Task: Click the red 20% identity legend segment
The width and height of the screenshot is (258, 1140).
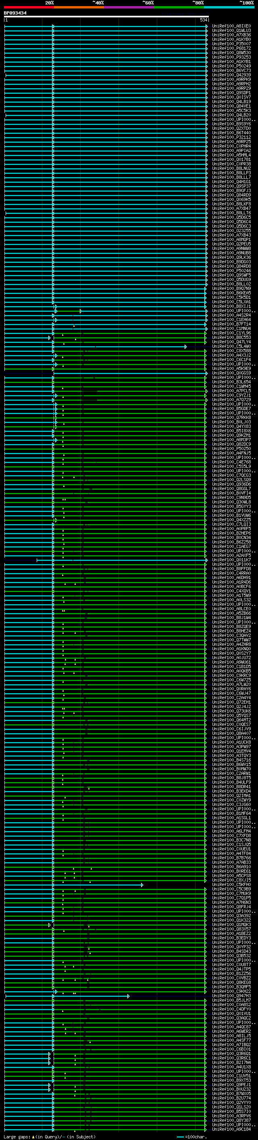Action: coord(29,7)
